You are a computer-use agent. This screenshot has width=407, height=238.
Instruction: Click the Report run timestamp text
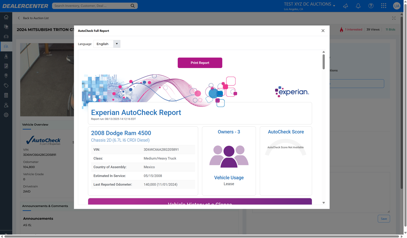coord(114,119)
